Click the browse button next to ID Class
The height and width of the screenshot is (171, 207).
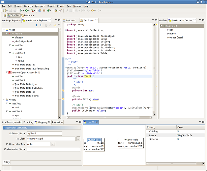point(78,139)
